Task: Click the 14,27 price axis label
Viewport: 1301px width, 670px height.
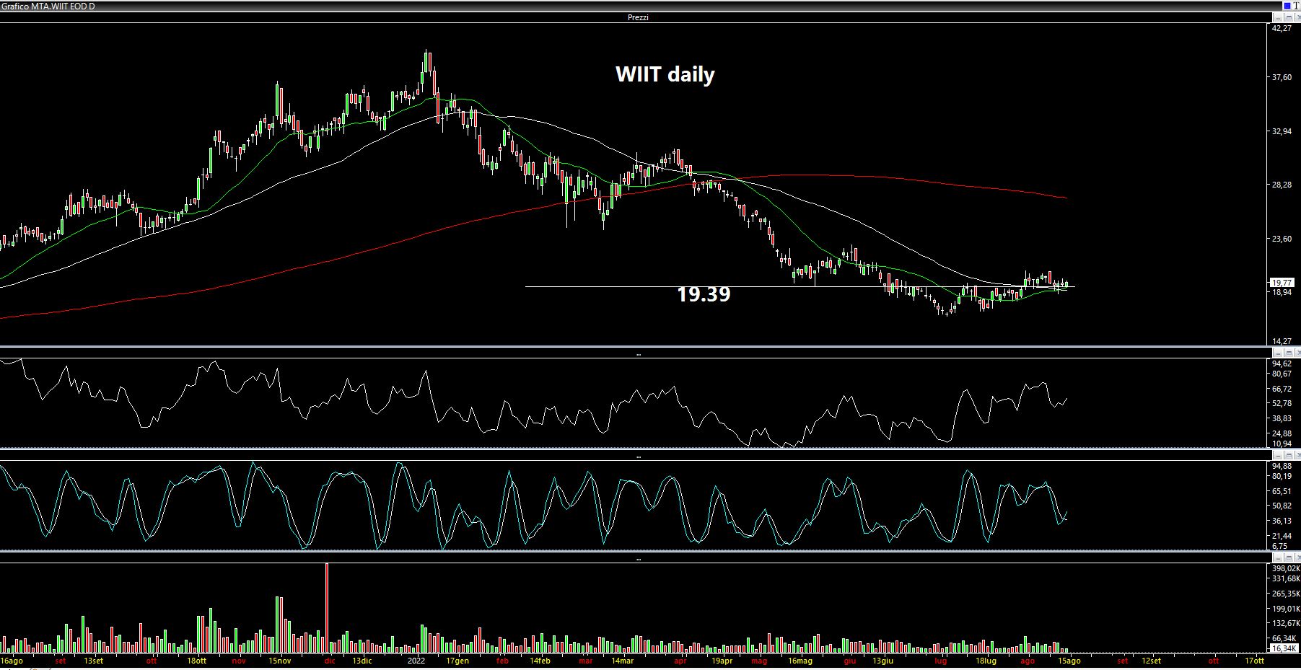Action: point(1282,341)
